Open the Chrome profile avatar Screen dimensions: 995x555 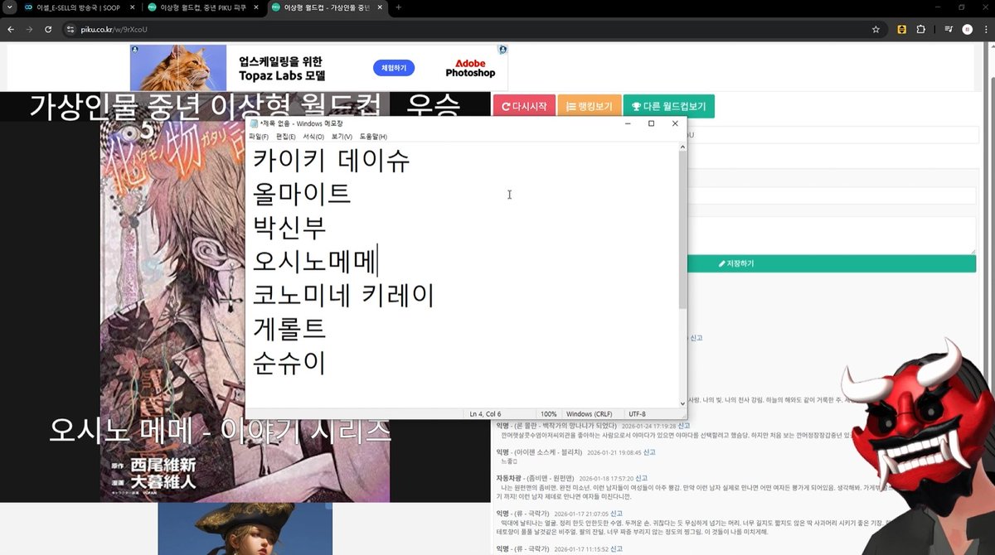[x=967, y=29]
